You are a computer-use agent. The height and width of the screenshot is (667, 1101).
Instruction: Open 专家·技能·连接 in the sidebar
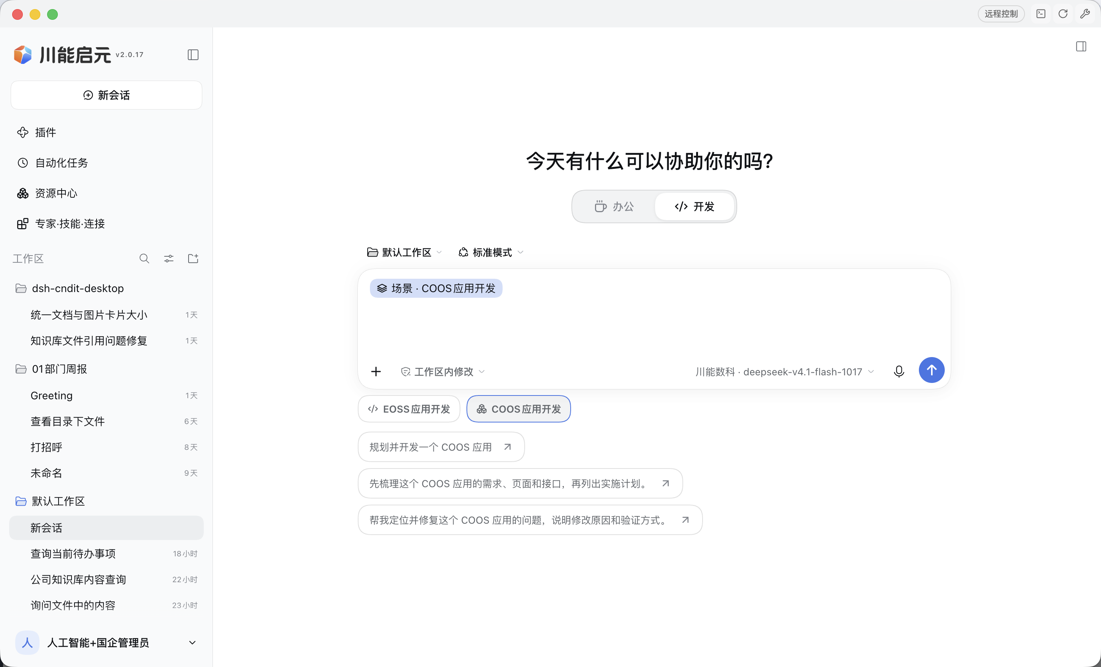click(106, 224)
